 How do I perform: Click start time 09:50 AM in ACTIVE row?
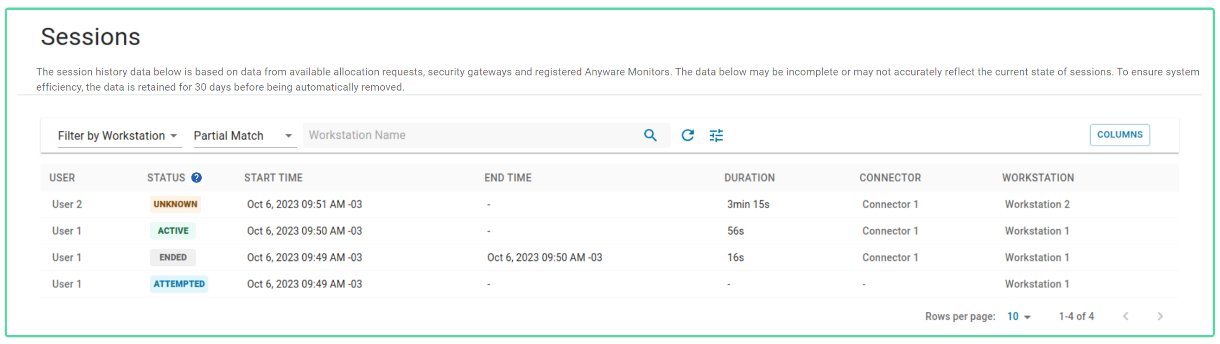304,231
